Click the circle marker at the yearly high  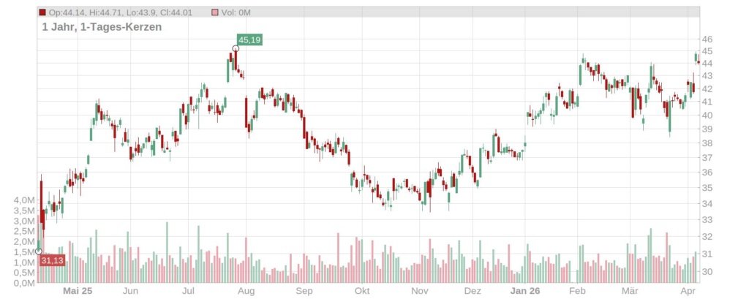tap(236, 49)
